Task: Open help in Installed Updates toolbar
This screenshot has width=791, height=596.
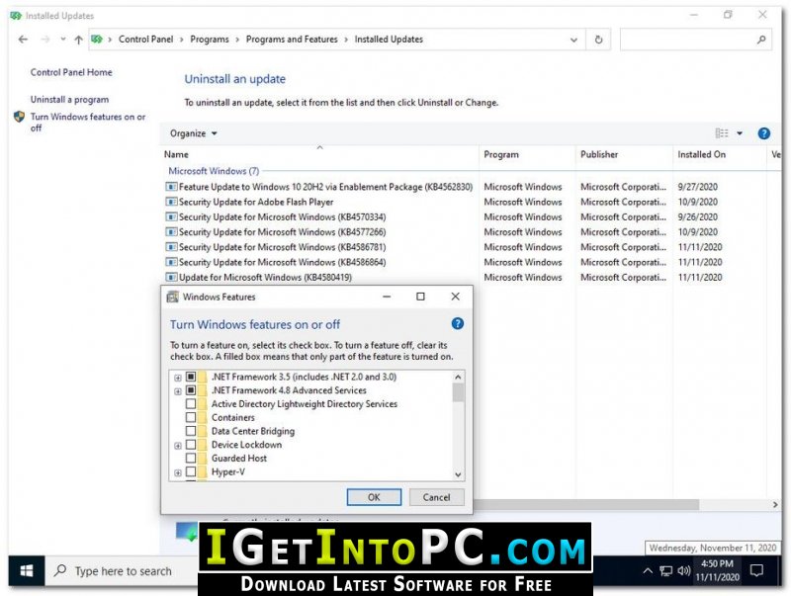Action: (763, 133)
